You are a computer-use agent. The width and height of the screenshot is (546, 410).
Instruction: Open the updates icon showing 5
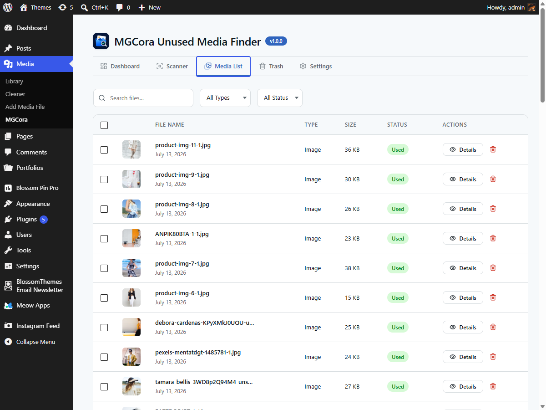coord(66,7)
